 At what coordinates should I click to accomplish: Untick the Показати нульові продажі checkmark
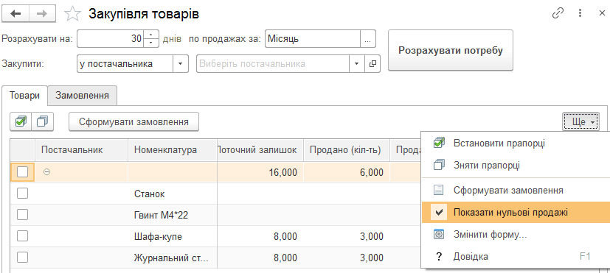tap(439, 213)
